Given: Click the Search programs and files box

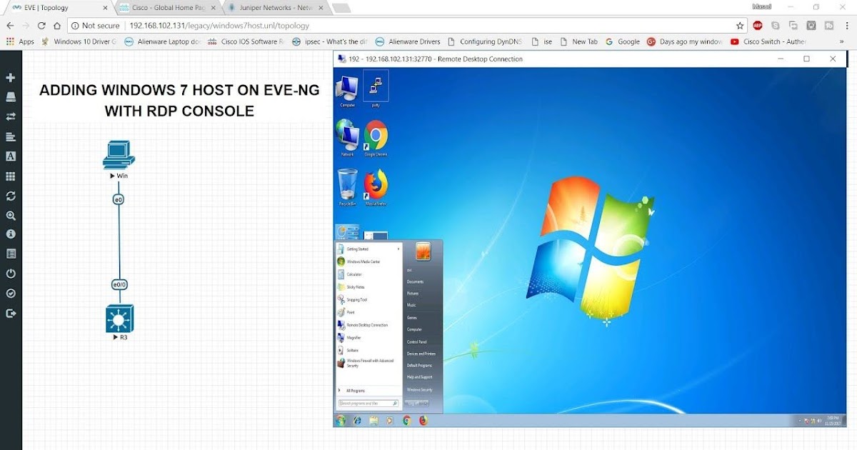Looking at the screenshot, I should coord(369,404).
